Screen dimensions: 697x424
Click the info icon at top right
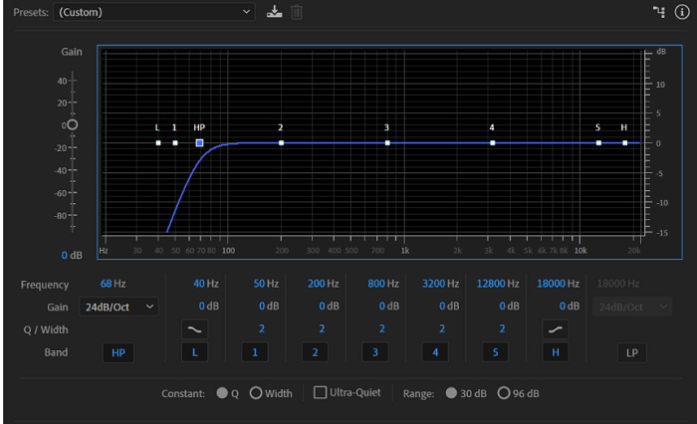pos(681,12)
